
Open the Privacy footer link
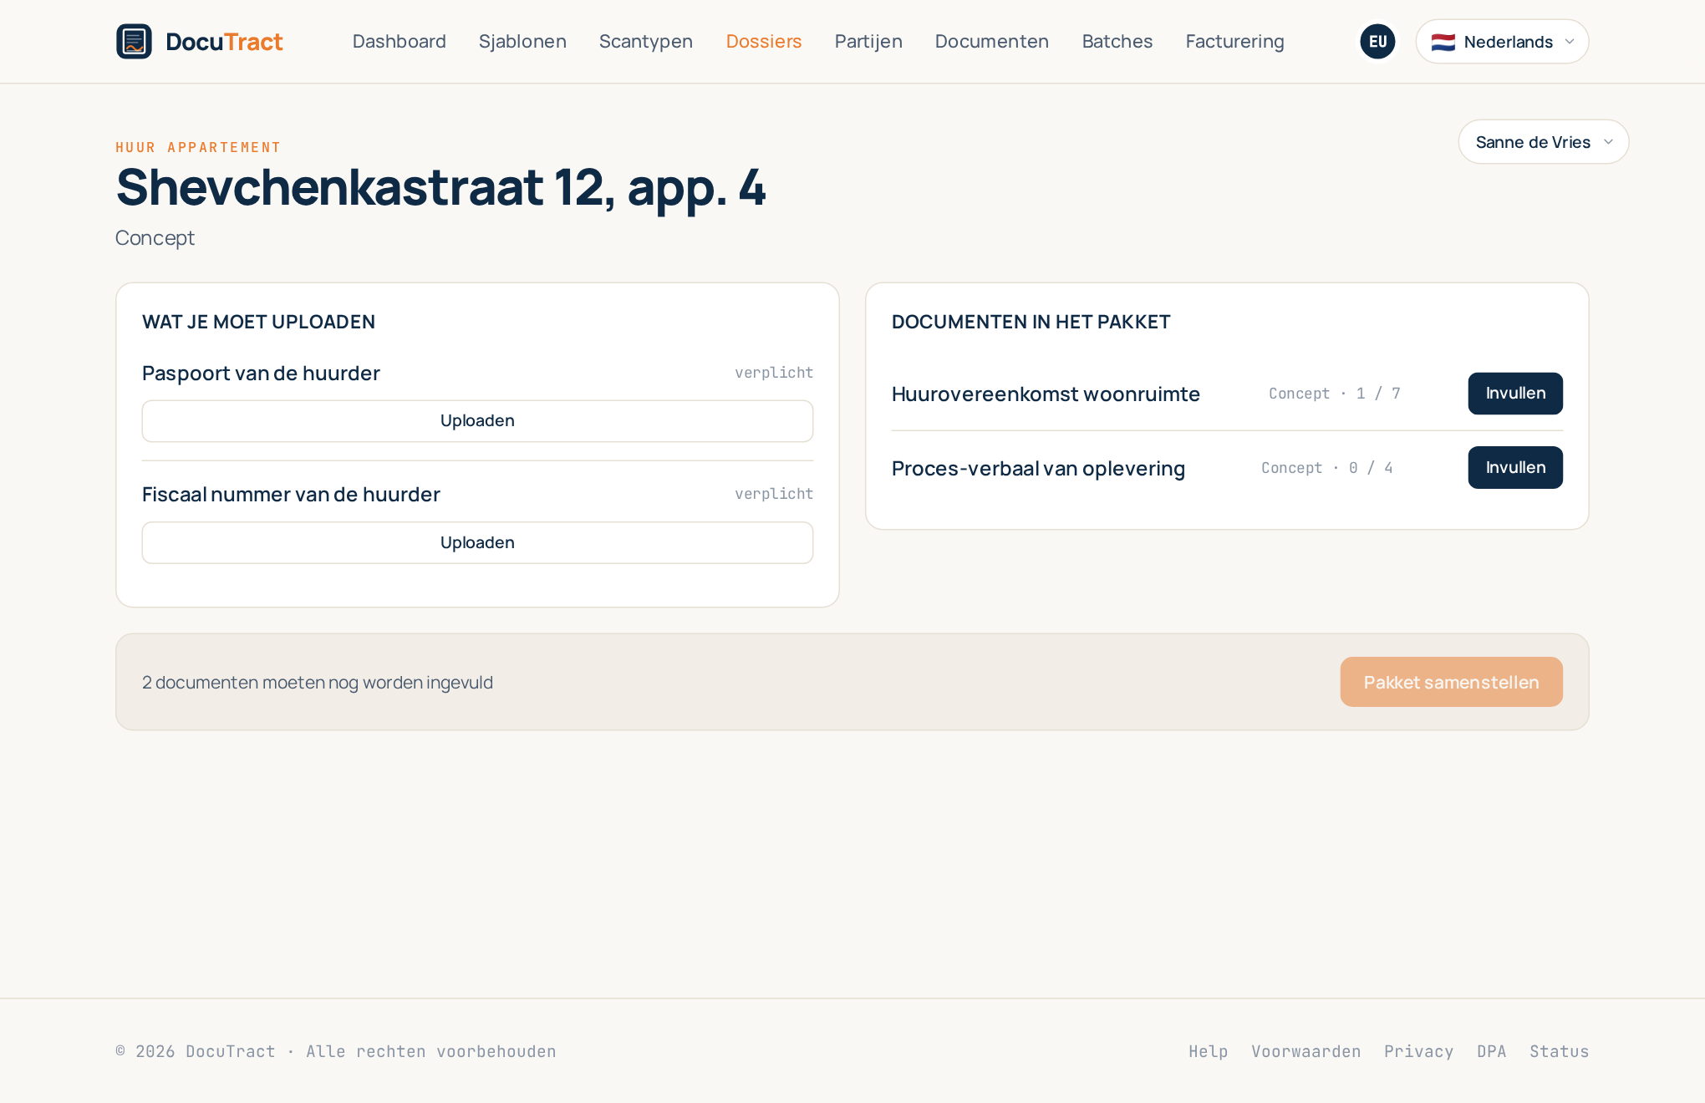1419,1051
